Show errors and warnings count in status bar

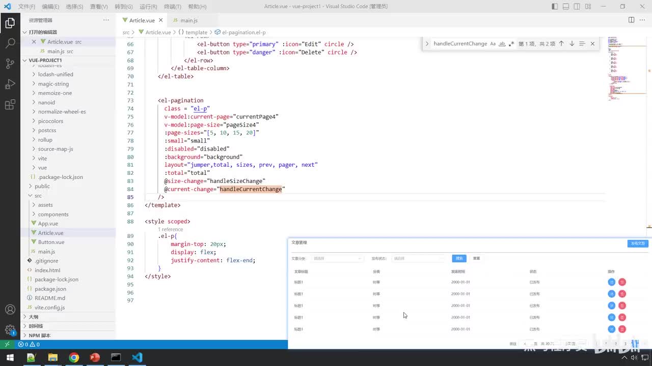[x=29, y=344]
